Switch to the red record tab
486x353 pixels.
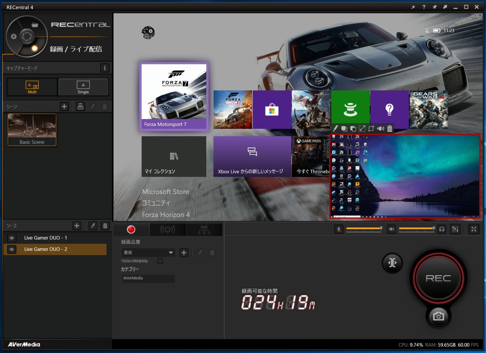(x=131, y=229)
